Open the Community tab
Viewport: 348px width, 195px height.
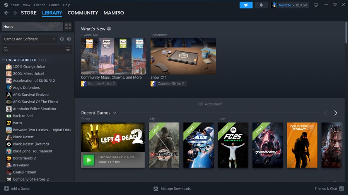click(83, 13)
